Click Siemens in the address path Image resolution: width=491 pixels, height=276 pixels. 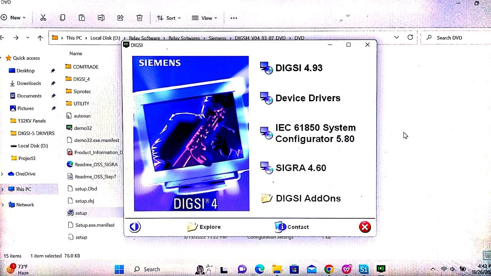(217, 38)
